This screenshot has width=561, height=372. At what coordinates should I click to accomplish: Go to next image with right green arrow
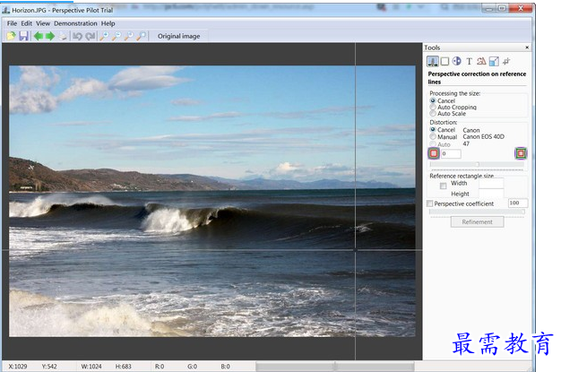[50, 36]
